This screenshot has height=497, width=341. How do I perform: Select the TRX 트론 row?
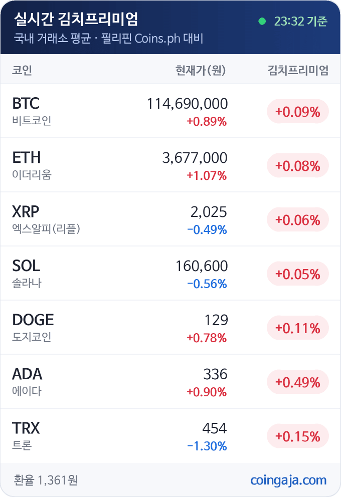tap(170, 436)
